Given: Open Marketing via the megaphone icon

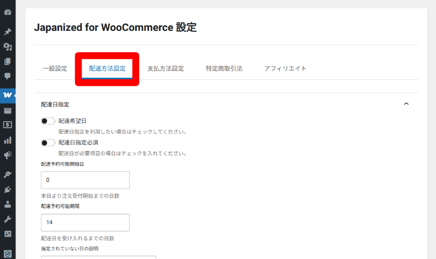Looking at the screenshot, I should point(8,155).
